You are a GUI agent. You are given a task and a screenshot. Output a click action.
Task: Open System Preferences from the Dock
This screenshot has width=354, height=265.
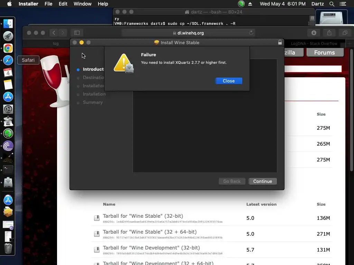coord(8,109)
